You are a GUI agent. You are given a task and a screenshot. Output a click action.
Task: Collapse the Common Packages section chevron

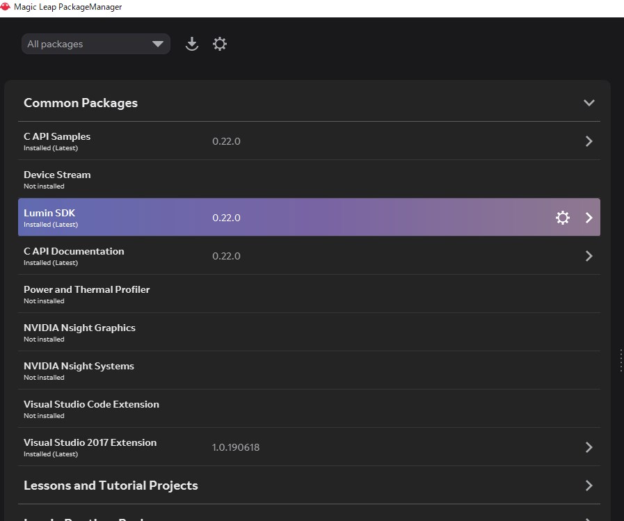coord(589,103)
